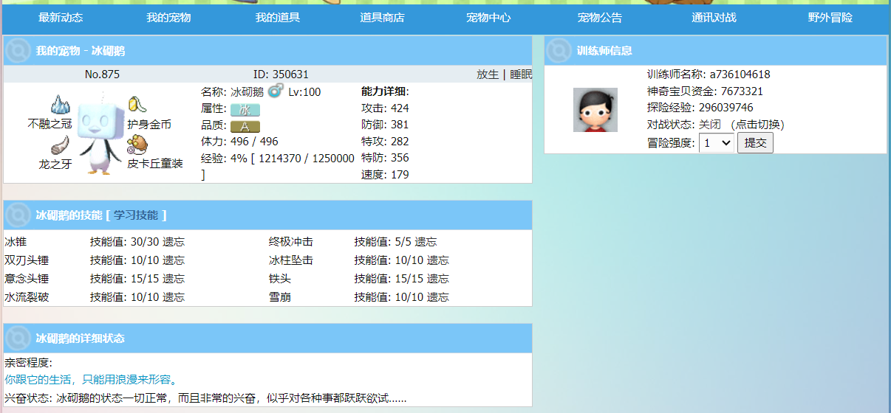Viewport: 891px width, 413px height.
Task: Click the 速度: 179 stat
Action: coord(385,175)
